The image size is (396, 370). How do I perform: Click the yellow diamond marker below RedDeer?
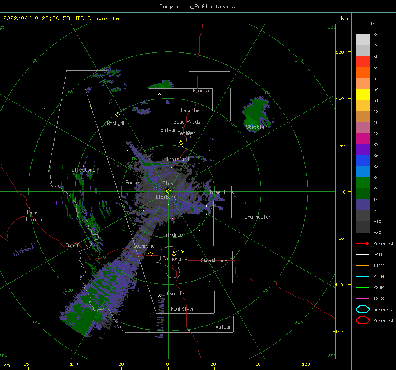[181, 143]
